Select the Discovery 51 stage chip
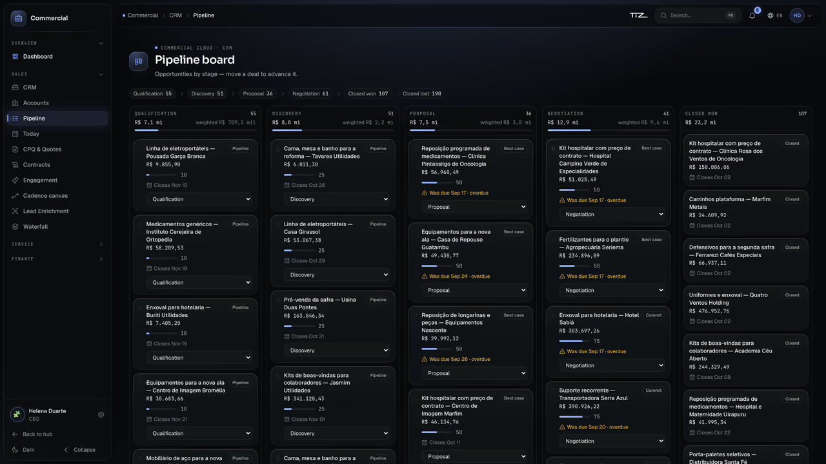This screenshot has height=464, width=826. 207,94
